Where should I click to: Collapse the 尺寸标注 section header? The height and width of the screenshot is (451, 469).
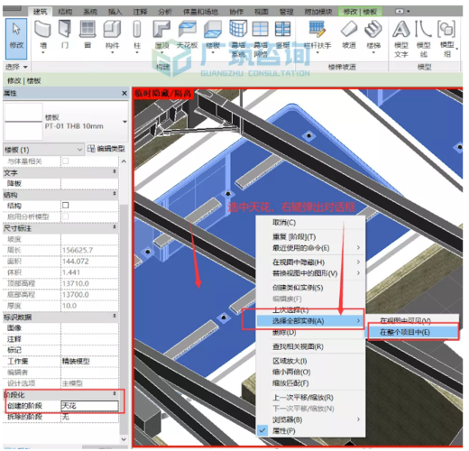click(x=115, y=226)
